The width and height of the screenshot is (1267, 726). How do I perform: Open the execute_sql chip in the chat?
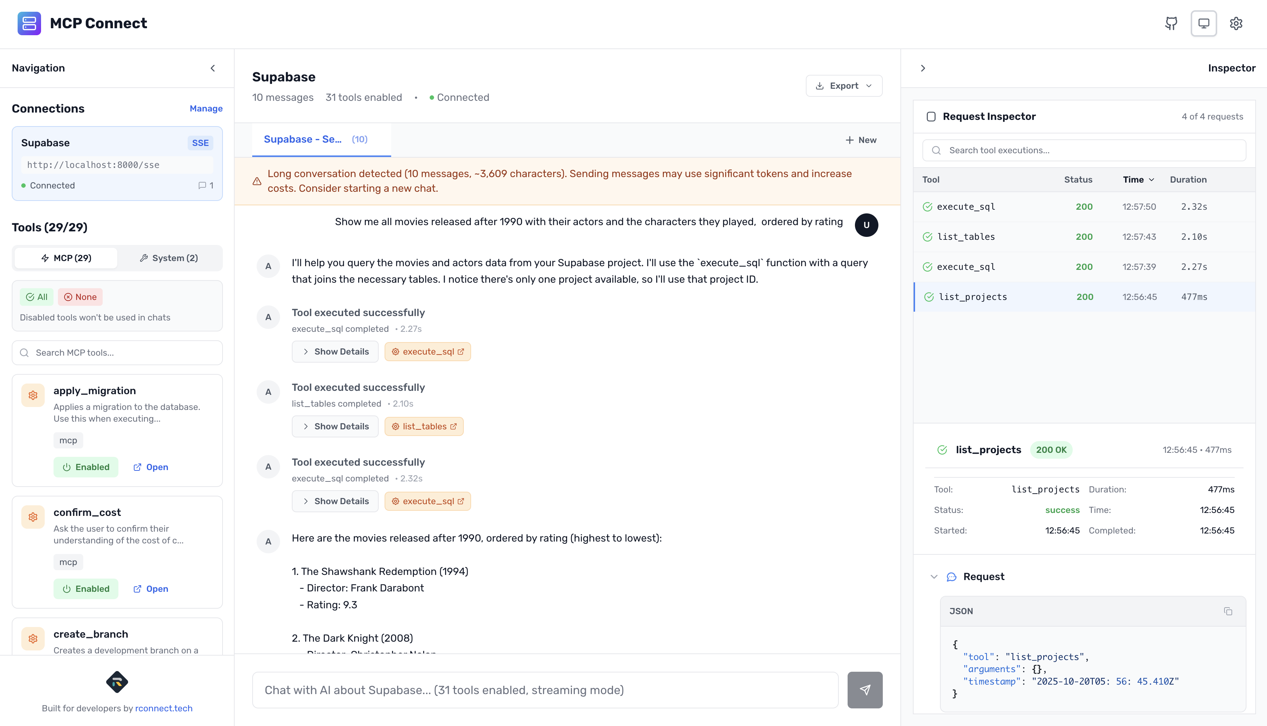(428, 352)
